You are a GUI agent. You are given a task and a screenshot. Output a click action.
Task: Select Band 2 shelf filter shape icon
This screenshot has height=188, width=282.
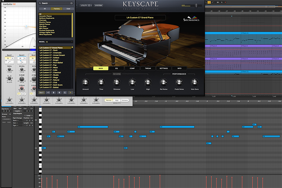[x=22, y=62]
